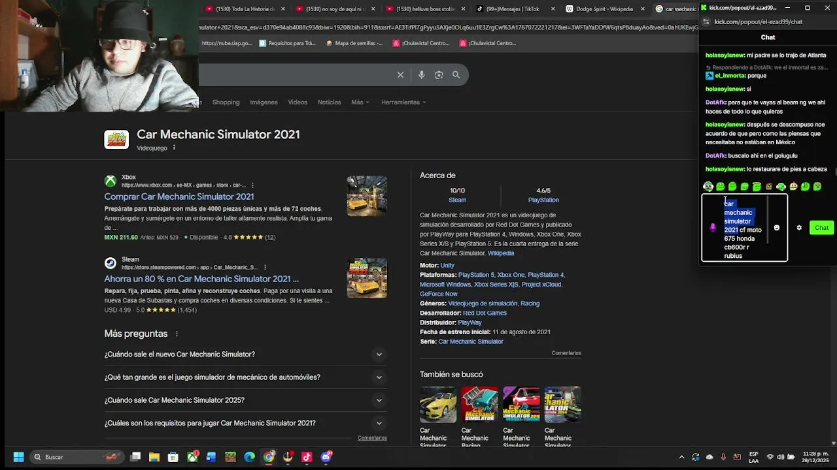This screenshot has height=470, width=837.
Task: Open Discord from taskbar
Action: 326,457
